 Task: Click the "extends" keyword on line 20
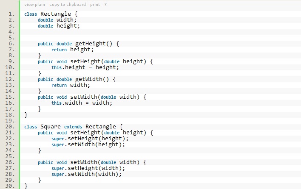[73, 126]
